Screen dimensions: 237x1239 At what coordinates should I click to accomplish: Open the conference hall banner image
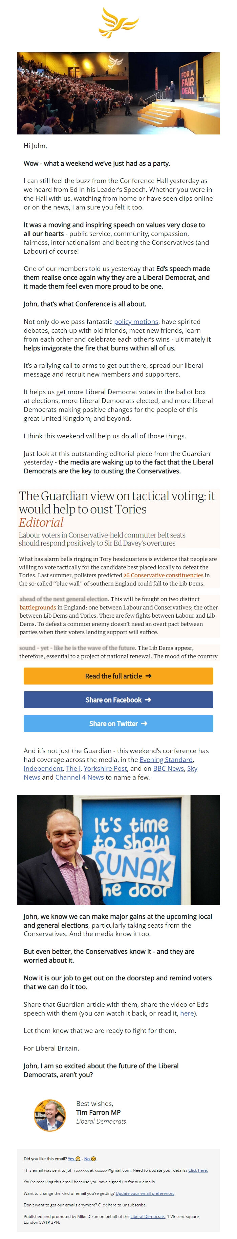118,93
